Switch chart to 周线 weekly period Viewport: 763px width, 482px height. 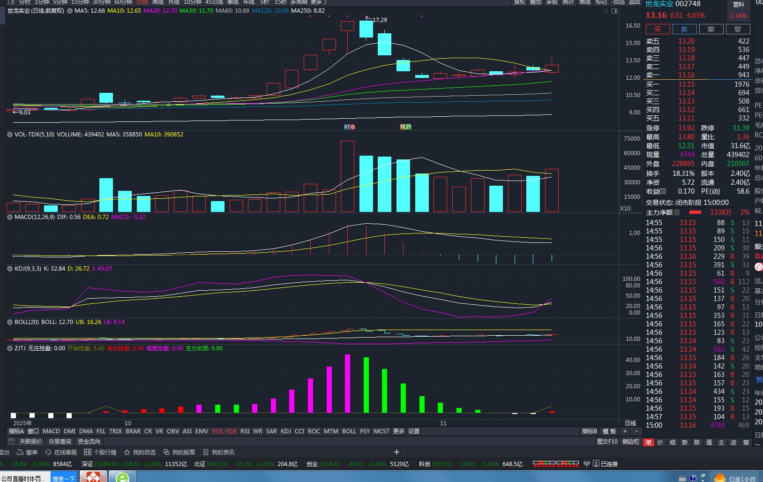[x=158, y=2]
